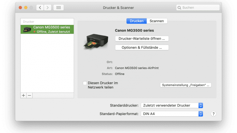Image resolution: width=237 pixels, height=133 pixels.
Task: Click the Offline status value
Action: pyautogui.click(x=120, y=74)
